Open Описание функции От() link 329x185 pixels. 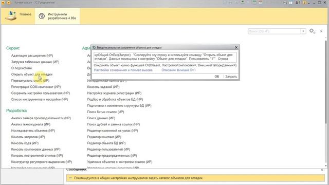(x=178, y=70)
